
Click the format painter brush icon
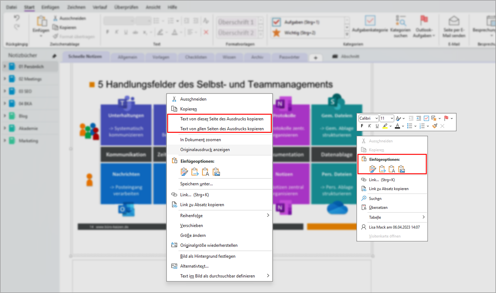[x=435, y=126]
